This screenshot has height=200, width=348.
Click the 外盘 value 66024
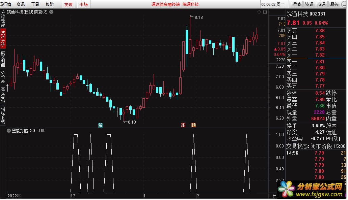point(318,119)
